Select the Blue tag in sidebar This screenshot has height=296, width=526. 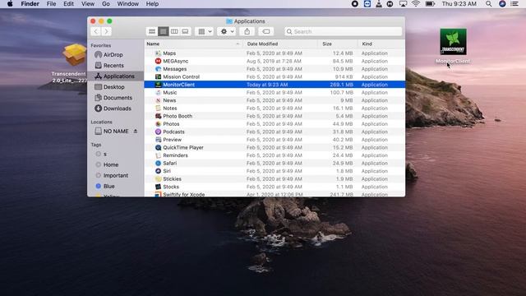pos(115,187)
